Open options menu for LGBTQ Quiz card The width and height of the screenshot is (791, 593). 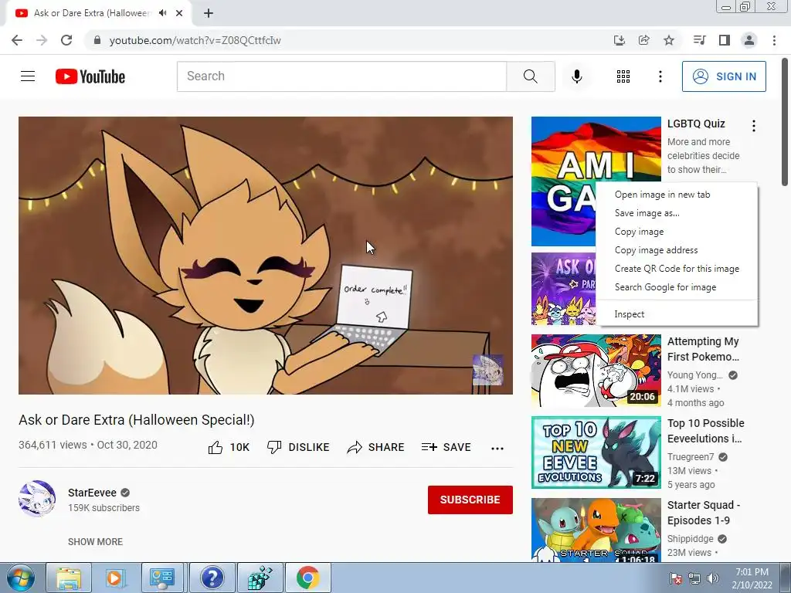coord(754,126)
